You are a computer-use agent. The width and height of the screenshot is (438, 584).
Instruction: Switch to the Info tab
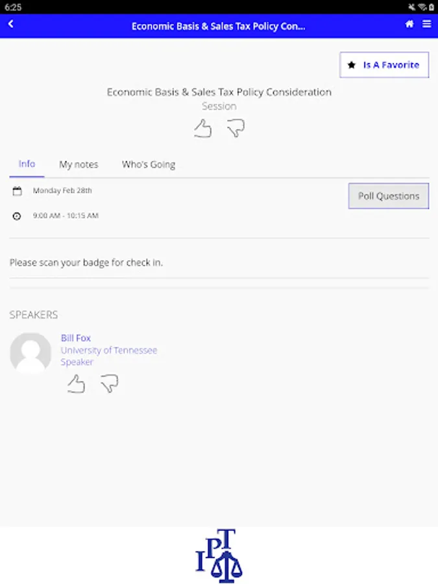coord(27,164)
